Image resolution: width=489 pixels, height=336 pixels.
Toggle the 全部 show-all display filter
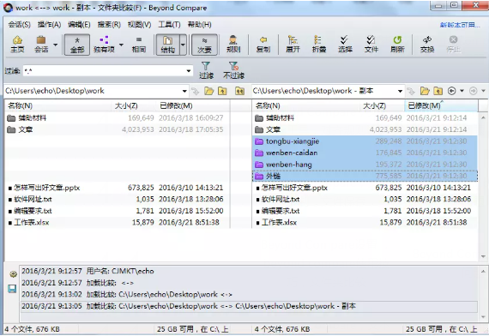(x=77, y=45)
